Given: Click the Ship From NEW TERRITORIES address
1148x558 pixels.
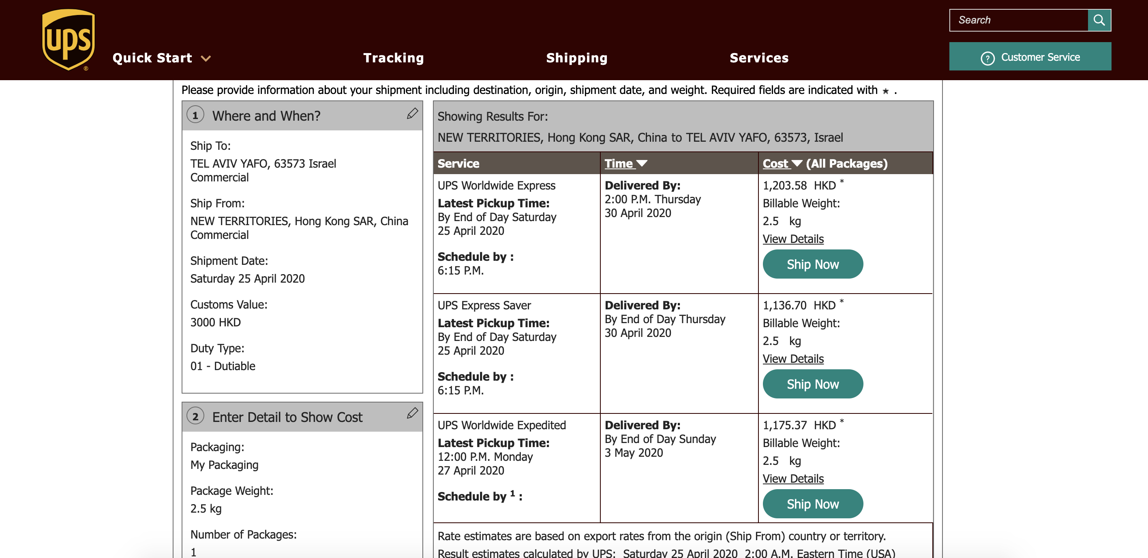Looking at the screenshot, I should pyautogui.click(x=299, y=221).
